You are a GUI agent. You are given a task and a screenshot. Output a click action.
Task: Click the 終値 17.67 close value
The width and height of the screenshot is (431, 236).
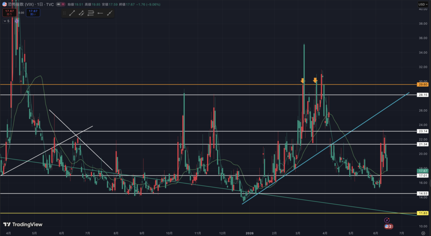pos(127,4)
